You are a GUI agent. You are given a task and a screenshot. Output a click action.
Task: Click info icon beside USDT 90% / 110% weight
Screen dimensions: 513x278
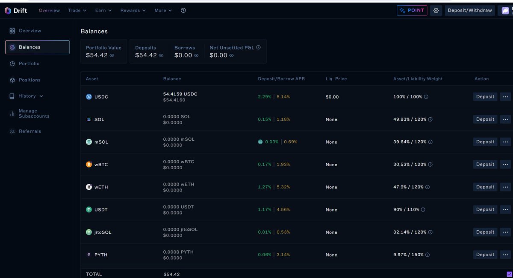click(x=423, y=210)
